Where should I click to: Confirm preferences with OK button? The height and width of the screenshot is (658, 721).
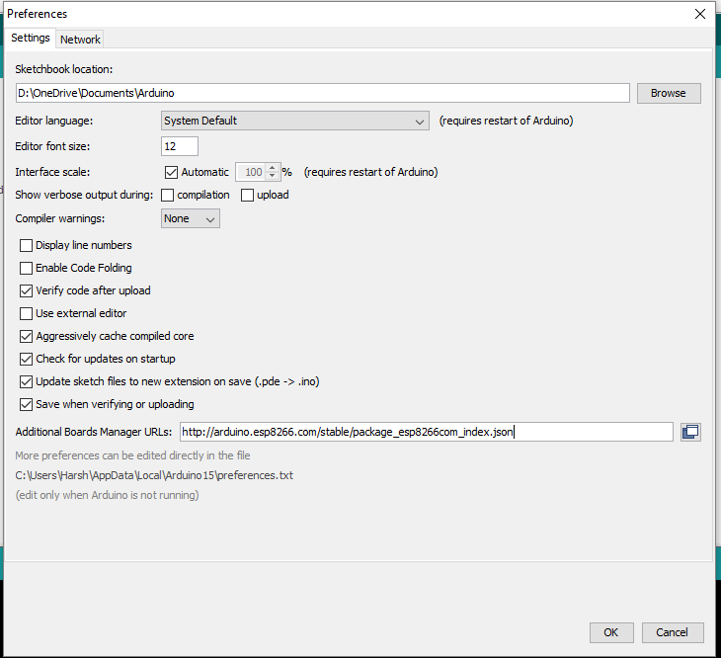(x=610, y=632)
